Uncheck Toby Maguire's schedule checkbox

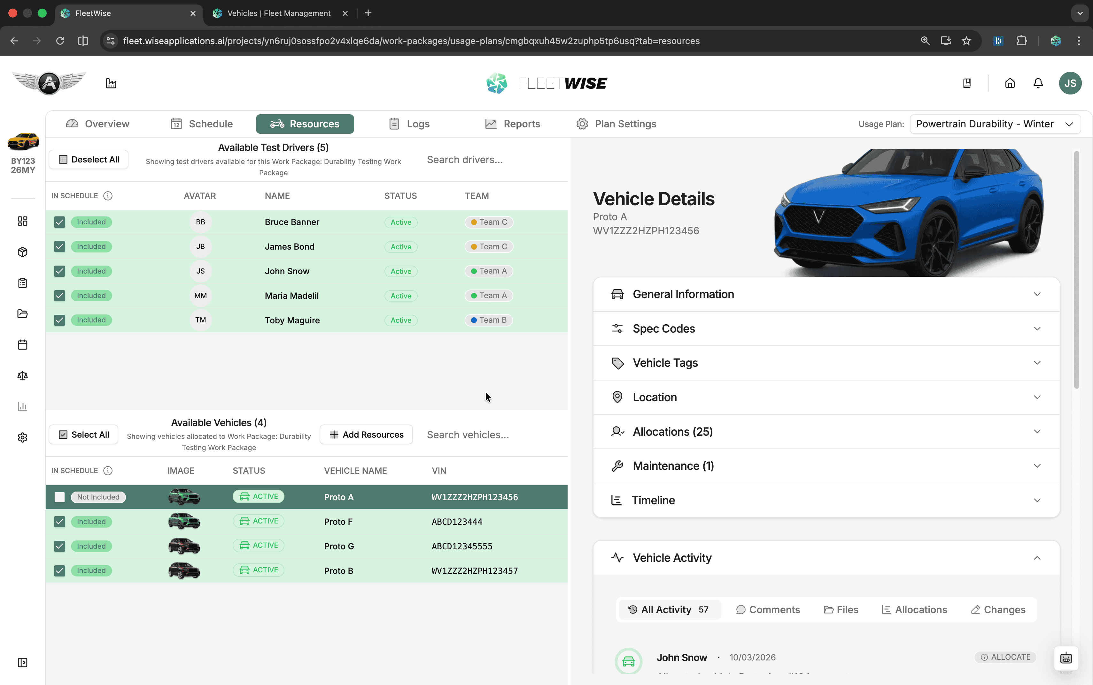59,320
